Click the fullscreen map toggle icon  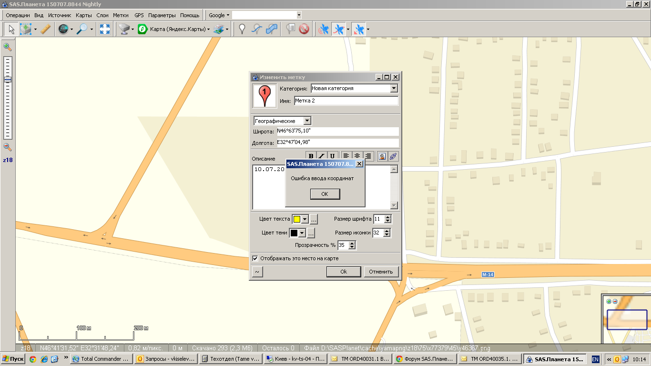pos(105,30)
